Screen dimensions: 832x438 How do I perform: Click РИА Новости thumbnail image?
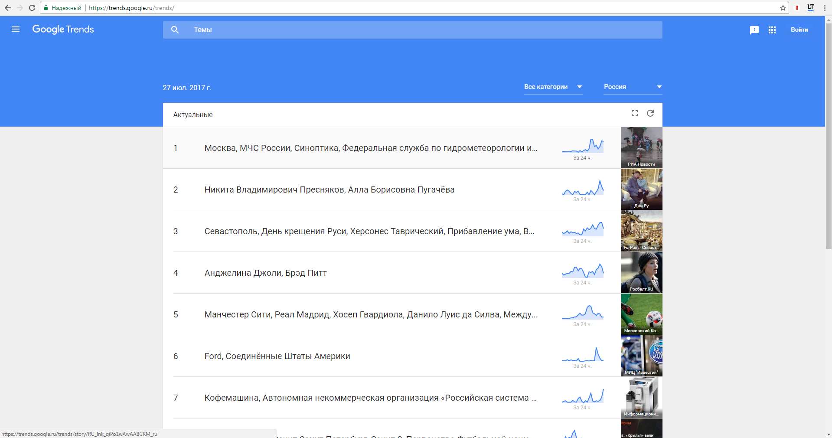coord(641,147)
